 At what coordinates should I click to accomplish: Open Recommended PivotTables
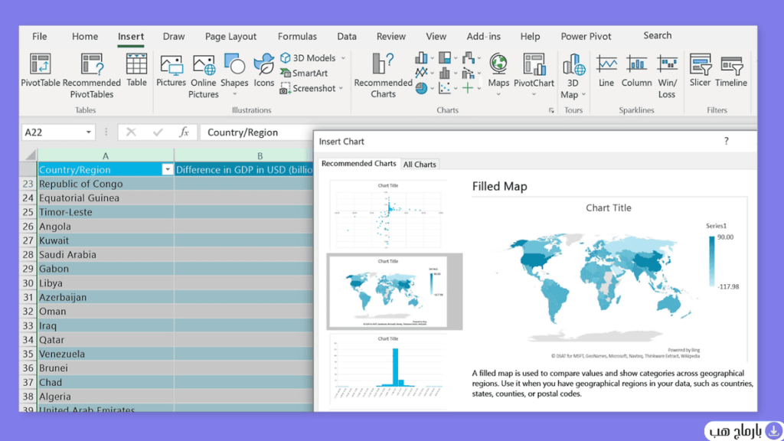[x=92, y=76]
